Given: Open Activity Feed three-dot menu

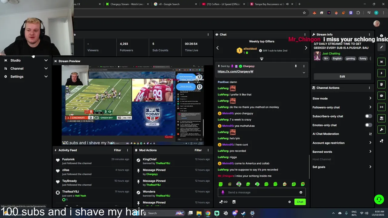Looking at the screenshot, I should 127,150.
